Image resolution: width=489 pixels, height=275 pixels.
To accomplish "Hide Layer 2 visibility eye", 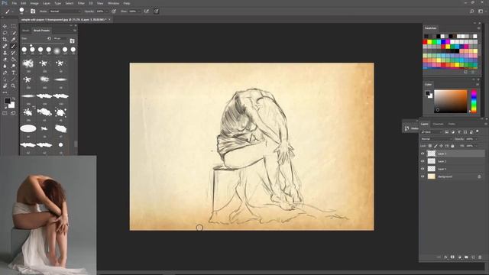I will [423, 161].
